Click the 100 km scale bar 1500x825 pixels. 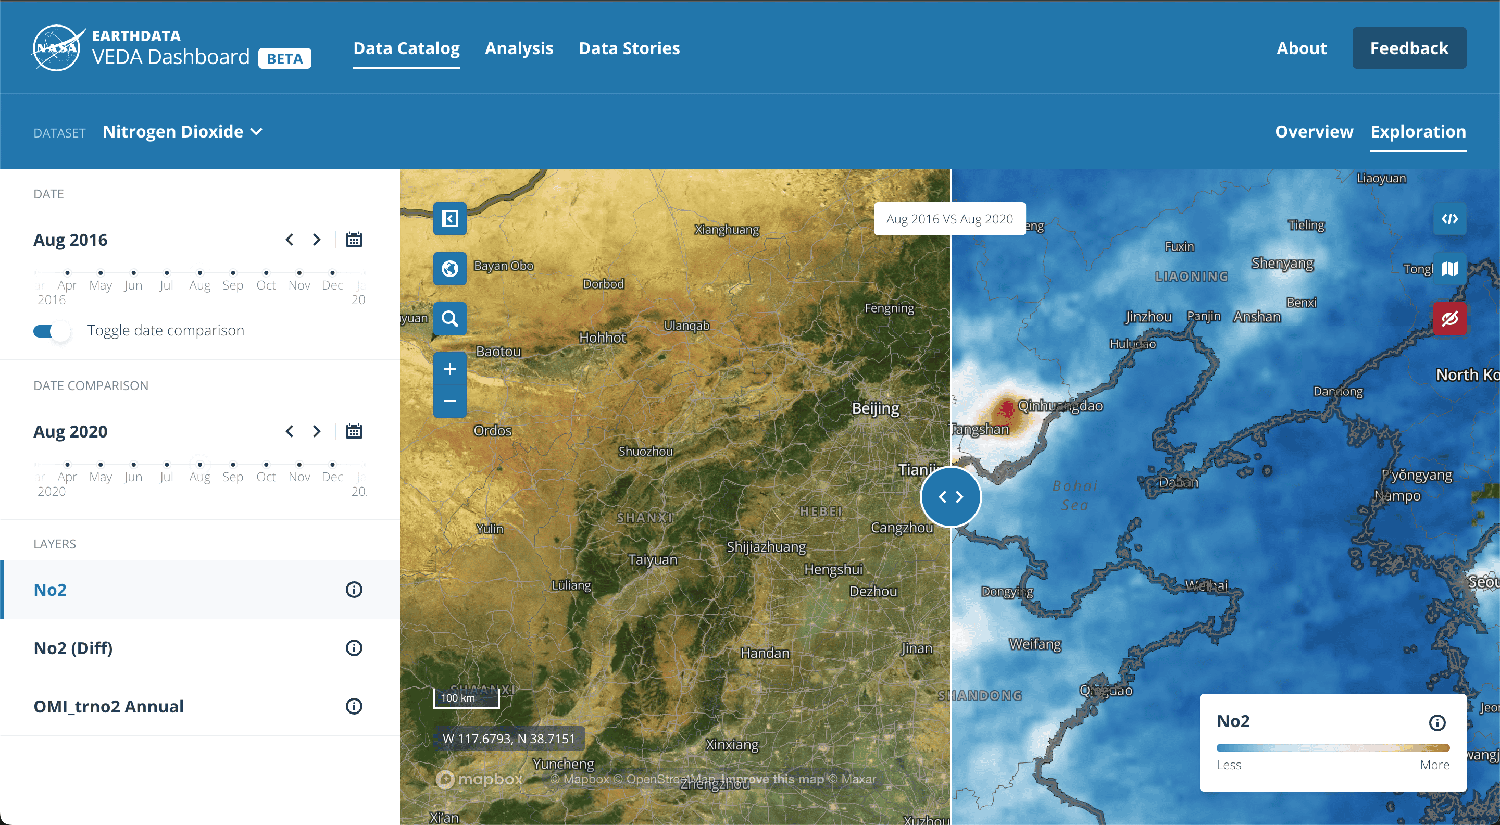click(x=466, y=698)
